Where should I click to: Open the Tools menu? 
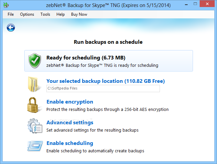click(45, 14)
